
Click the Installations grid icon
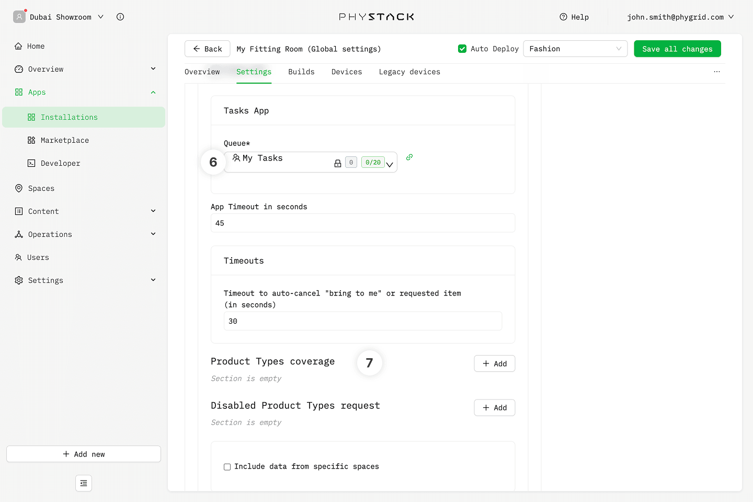coord(31,117)
